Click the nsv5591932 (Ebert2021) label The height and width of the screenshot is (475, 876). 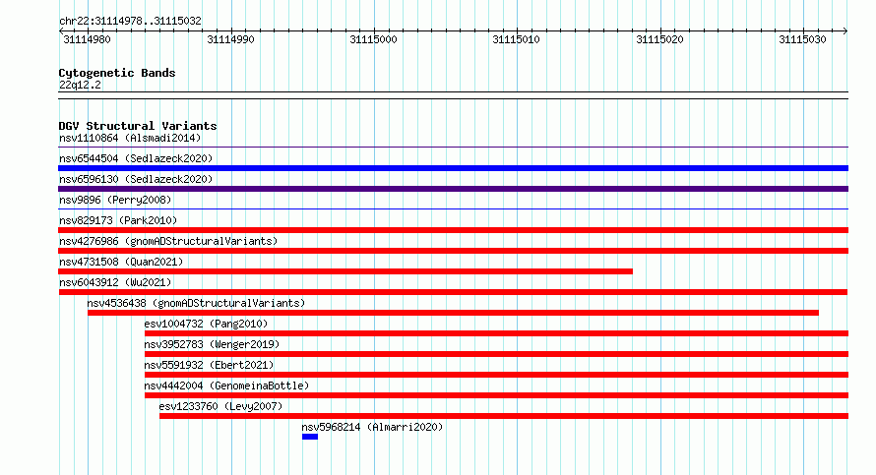coord(209,365)
